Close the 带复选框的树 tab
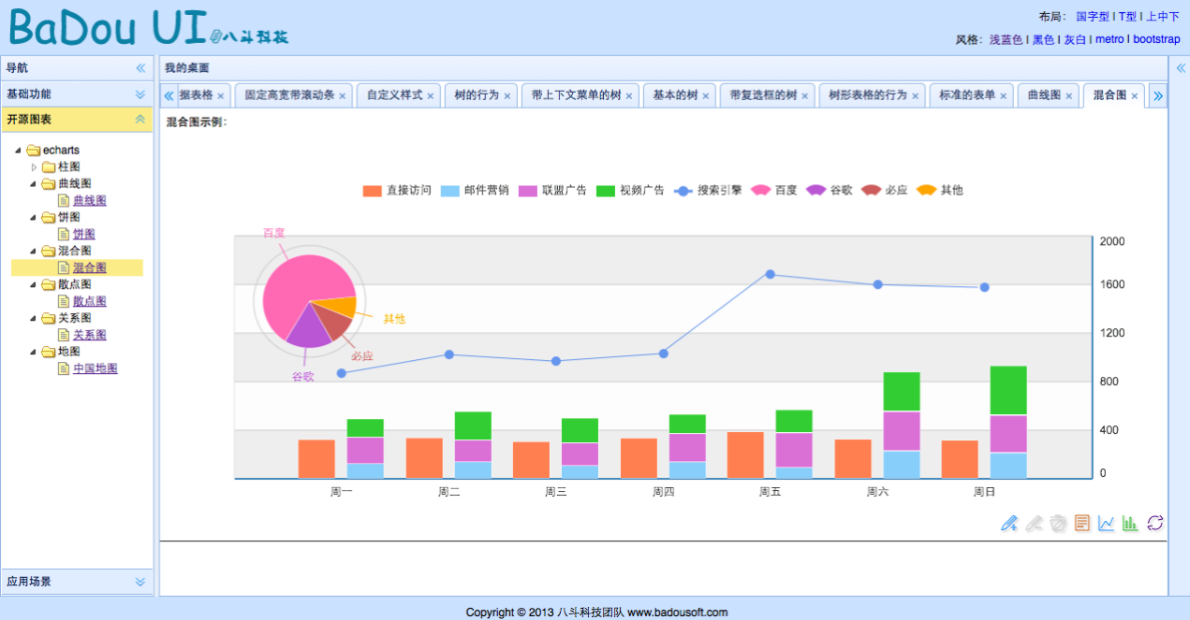 805,96
